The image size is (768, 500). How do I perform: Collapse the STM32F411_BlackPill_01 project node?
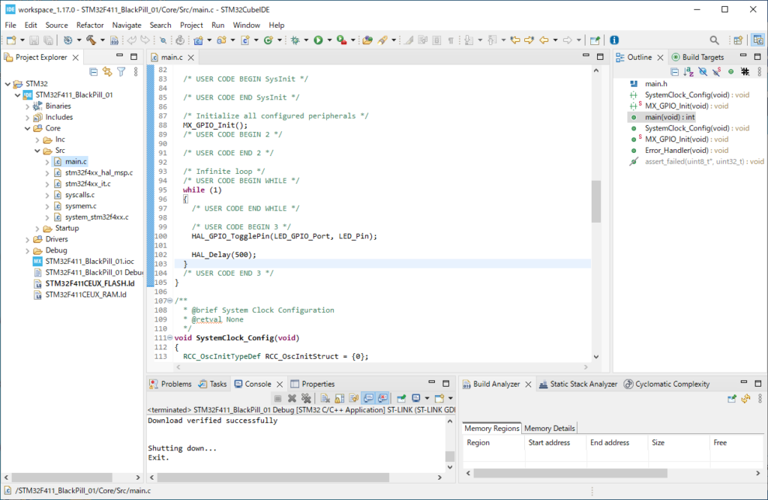(18, 95)
